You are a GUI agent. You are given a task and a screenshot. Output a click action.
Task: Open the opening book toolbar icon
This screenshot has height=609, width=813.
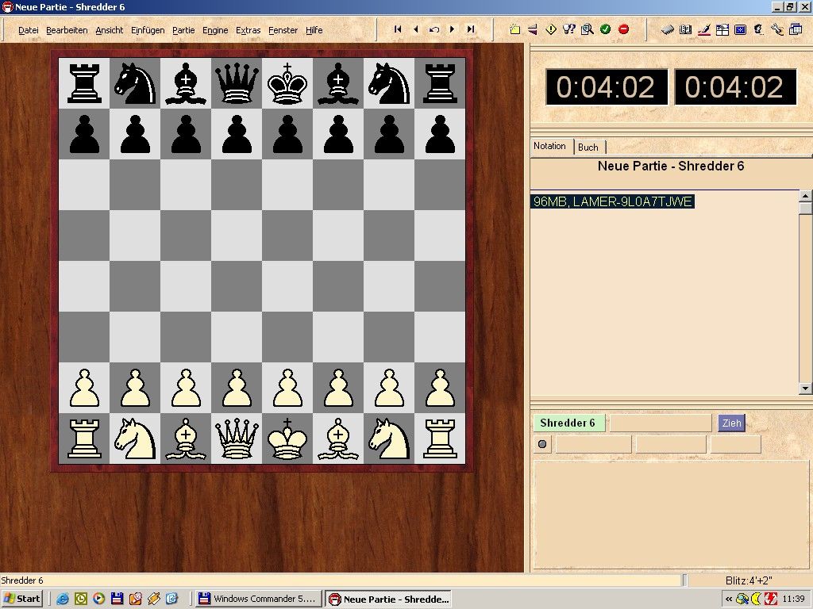(x=685, y=30)
